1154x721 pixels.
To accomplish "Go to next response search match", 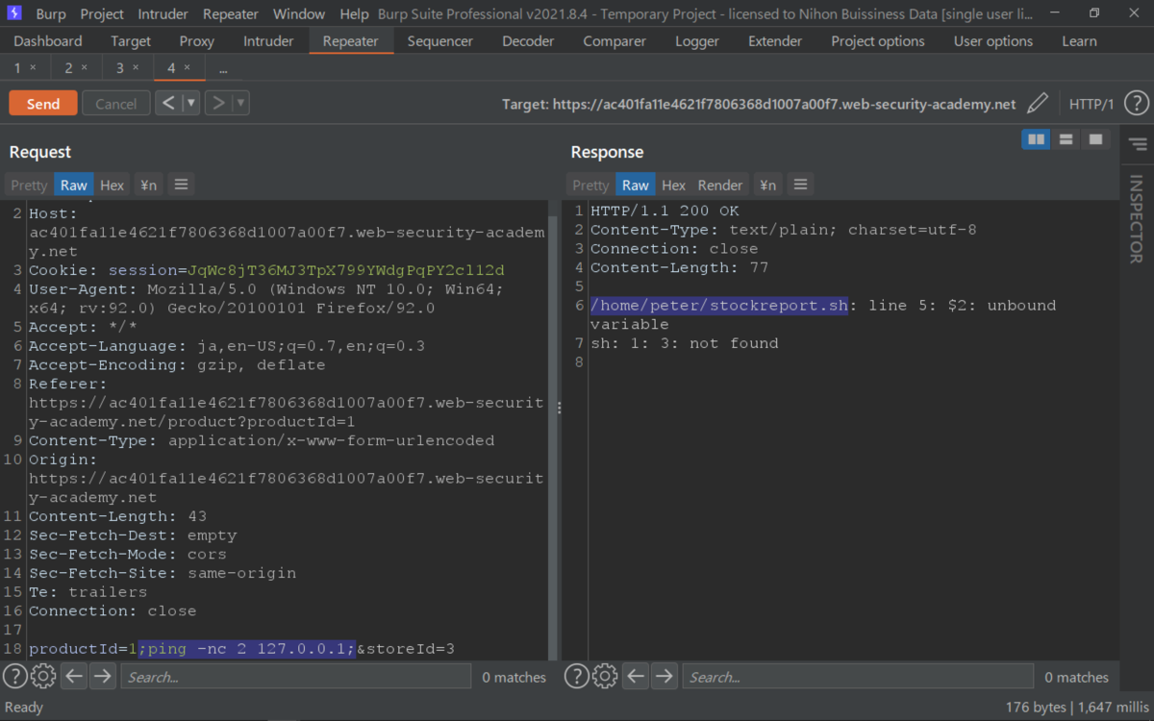I will click(665, 676).
